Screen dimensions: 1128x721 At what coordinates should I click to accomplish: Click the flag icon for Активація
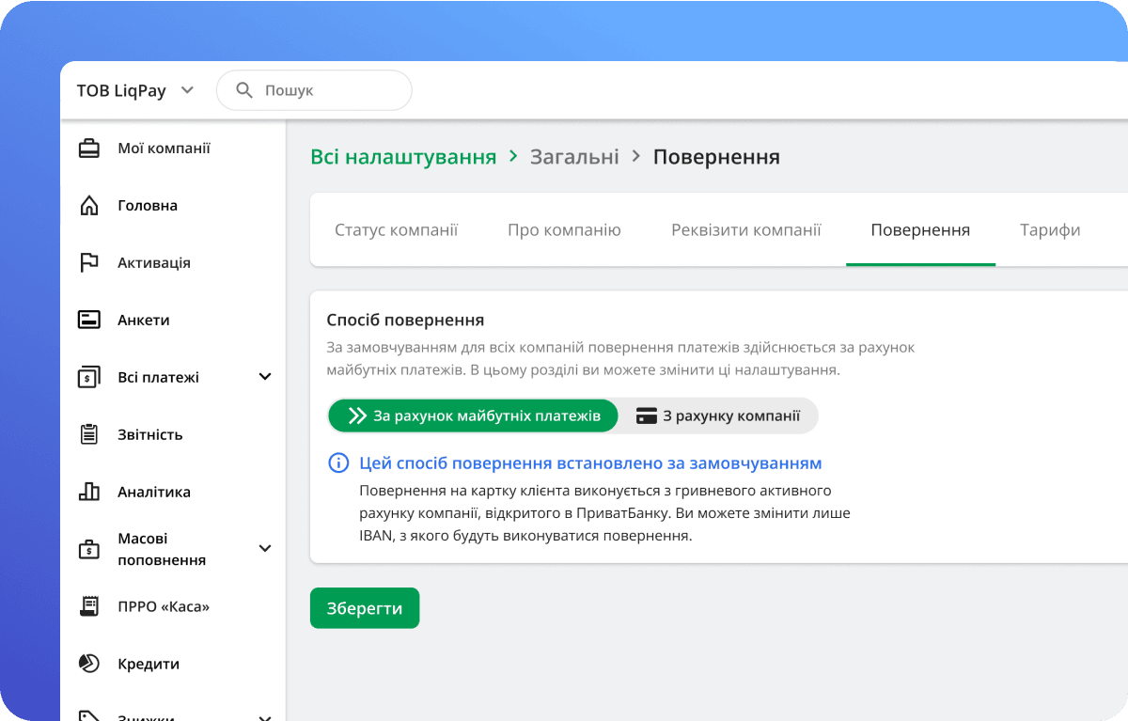(x=89, y=263)
